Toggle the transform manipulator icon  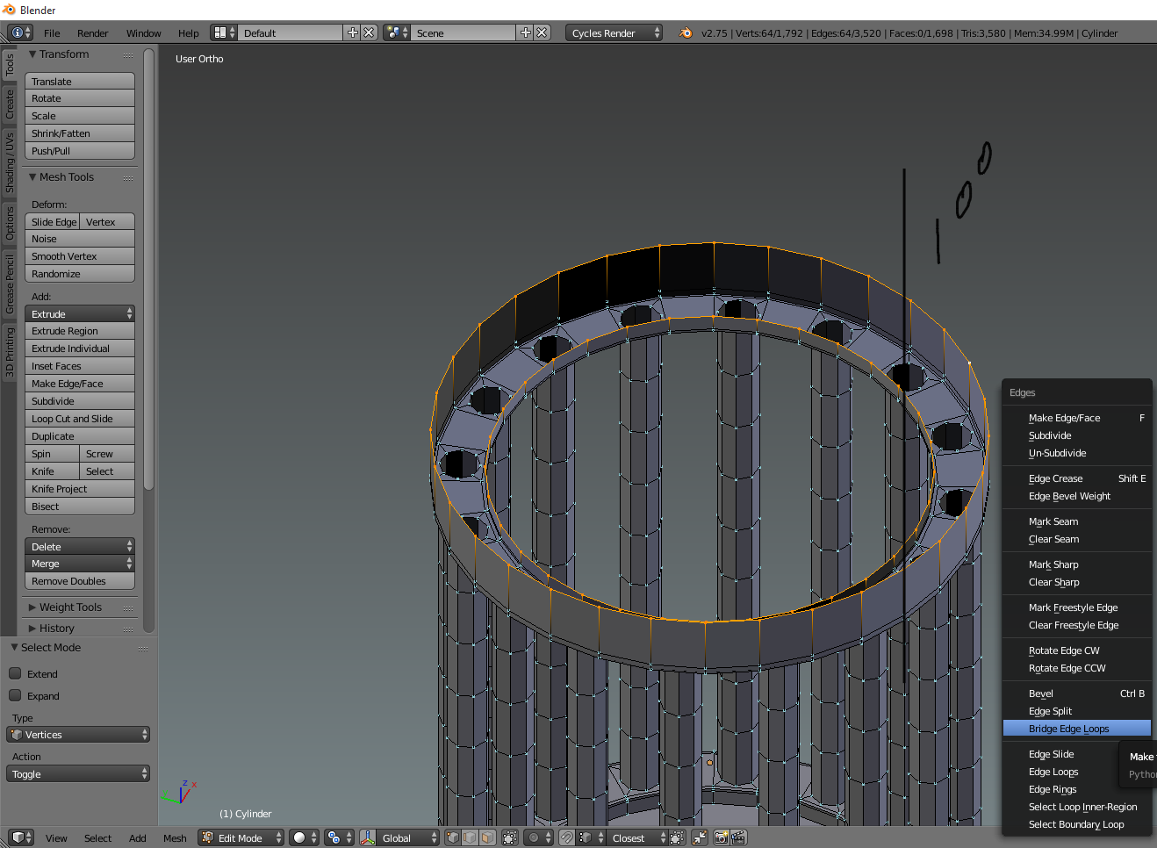[x=368, y=837]
